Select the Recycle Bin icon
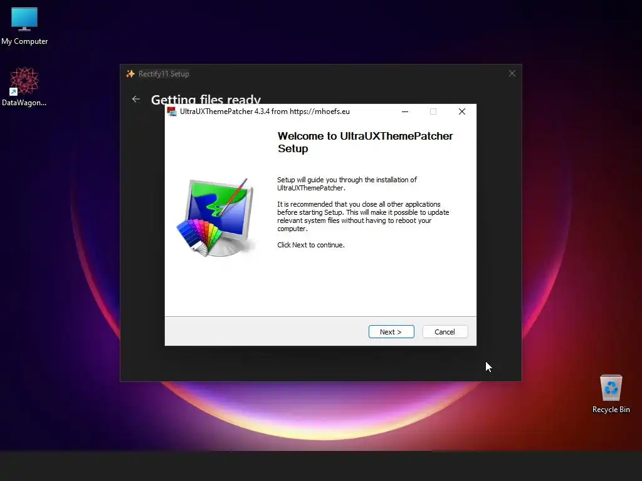Image resolution: width=642 pixels, height=481 pixels. pyautogui.click(x=611, y=394)
